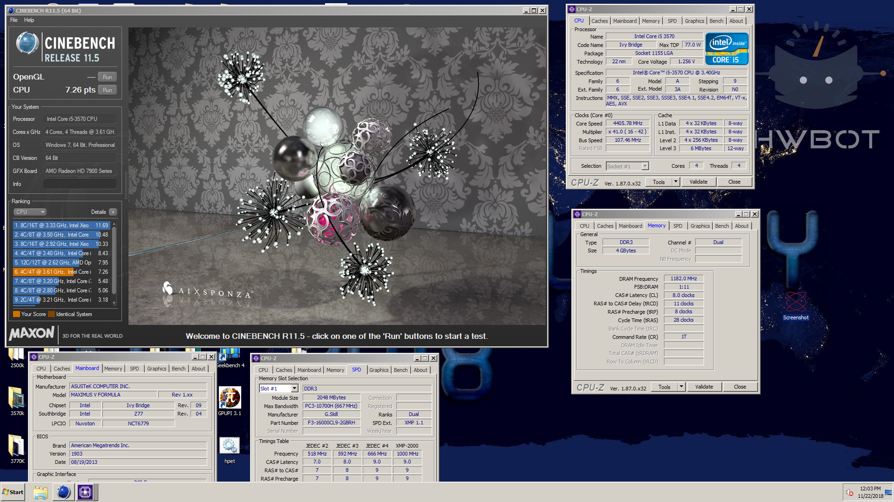
Task: Select ranking row '9. 2C/4T @ 3.21 GHz'
Action: [x=61, y=300]
